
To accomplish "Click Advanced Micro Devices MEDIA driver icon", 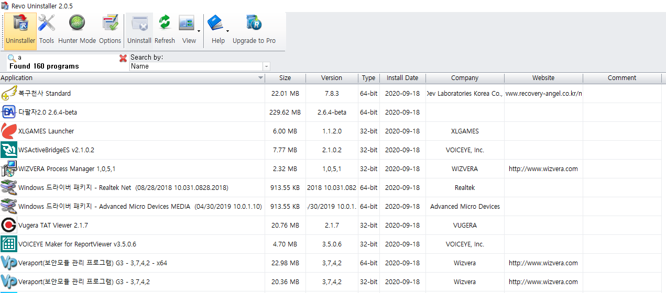I will pyautogui.click(x=9, y=207).
